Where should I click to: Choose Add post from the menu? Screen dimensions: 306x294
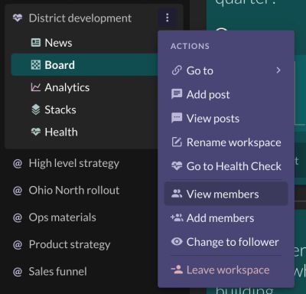tap(226, 94)
